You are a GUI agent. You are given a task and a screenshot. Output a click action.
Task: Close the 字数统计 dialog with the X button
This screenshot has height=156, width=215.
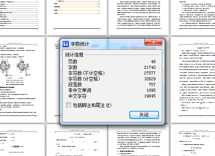(x=153, y=42)
